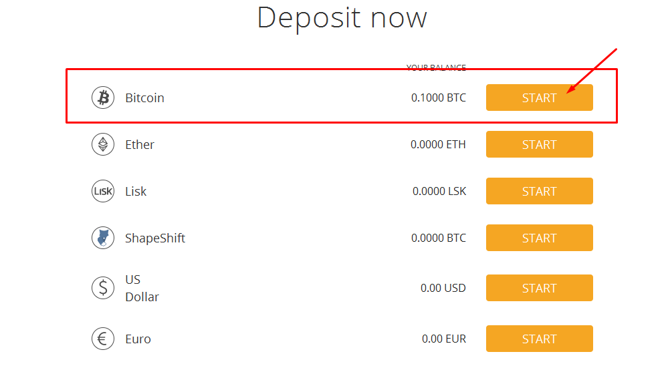664x372 pixels.
Task: Click the 0.1000 BTC balance amount
Action: (439, 98)
